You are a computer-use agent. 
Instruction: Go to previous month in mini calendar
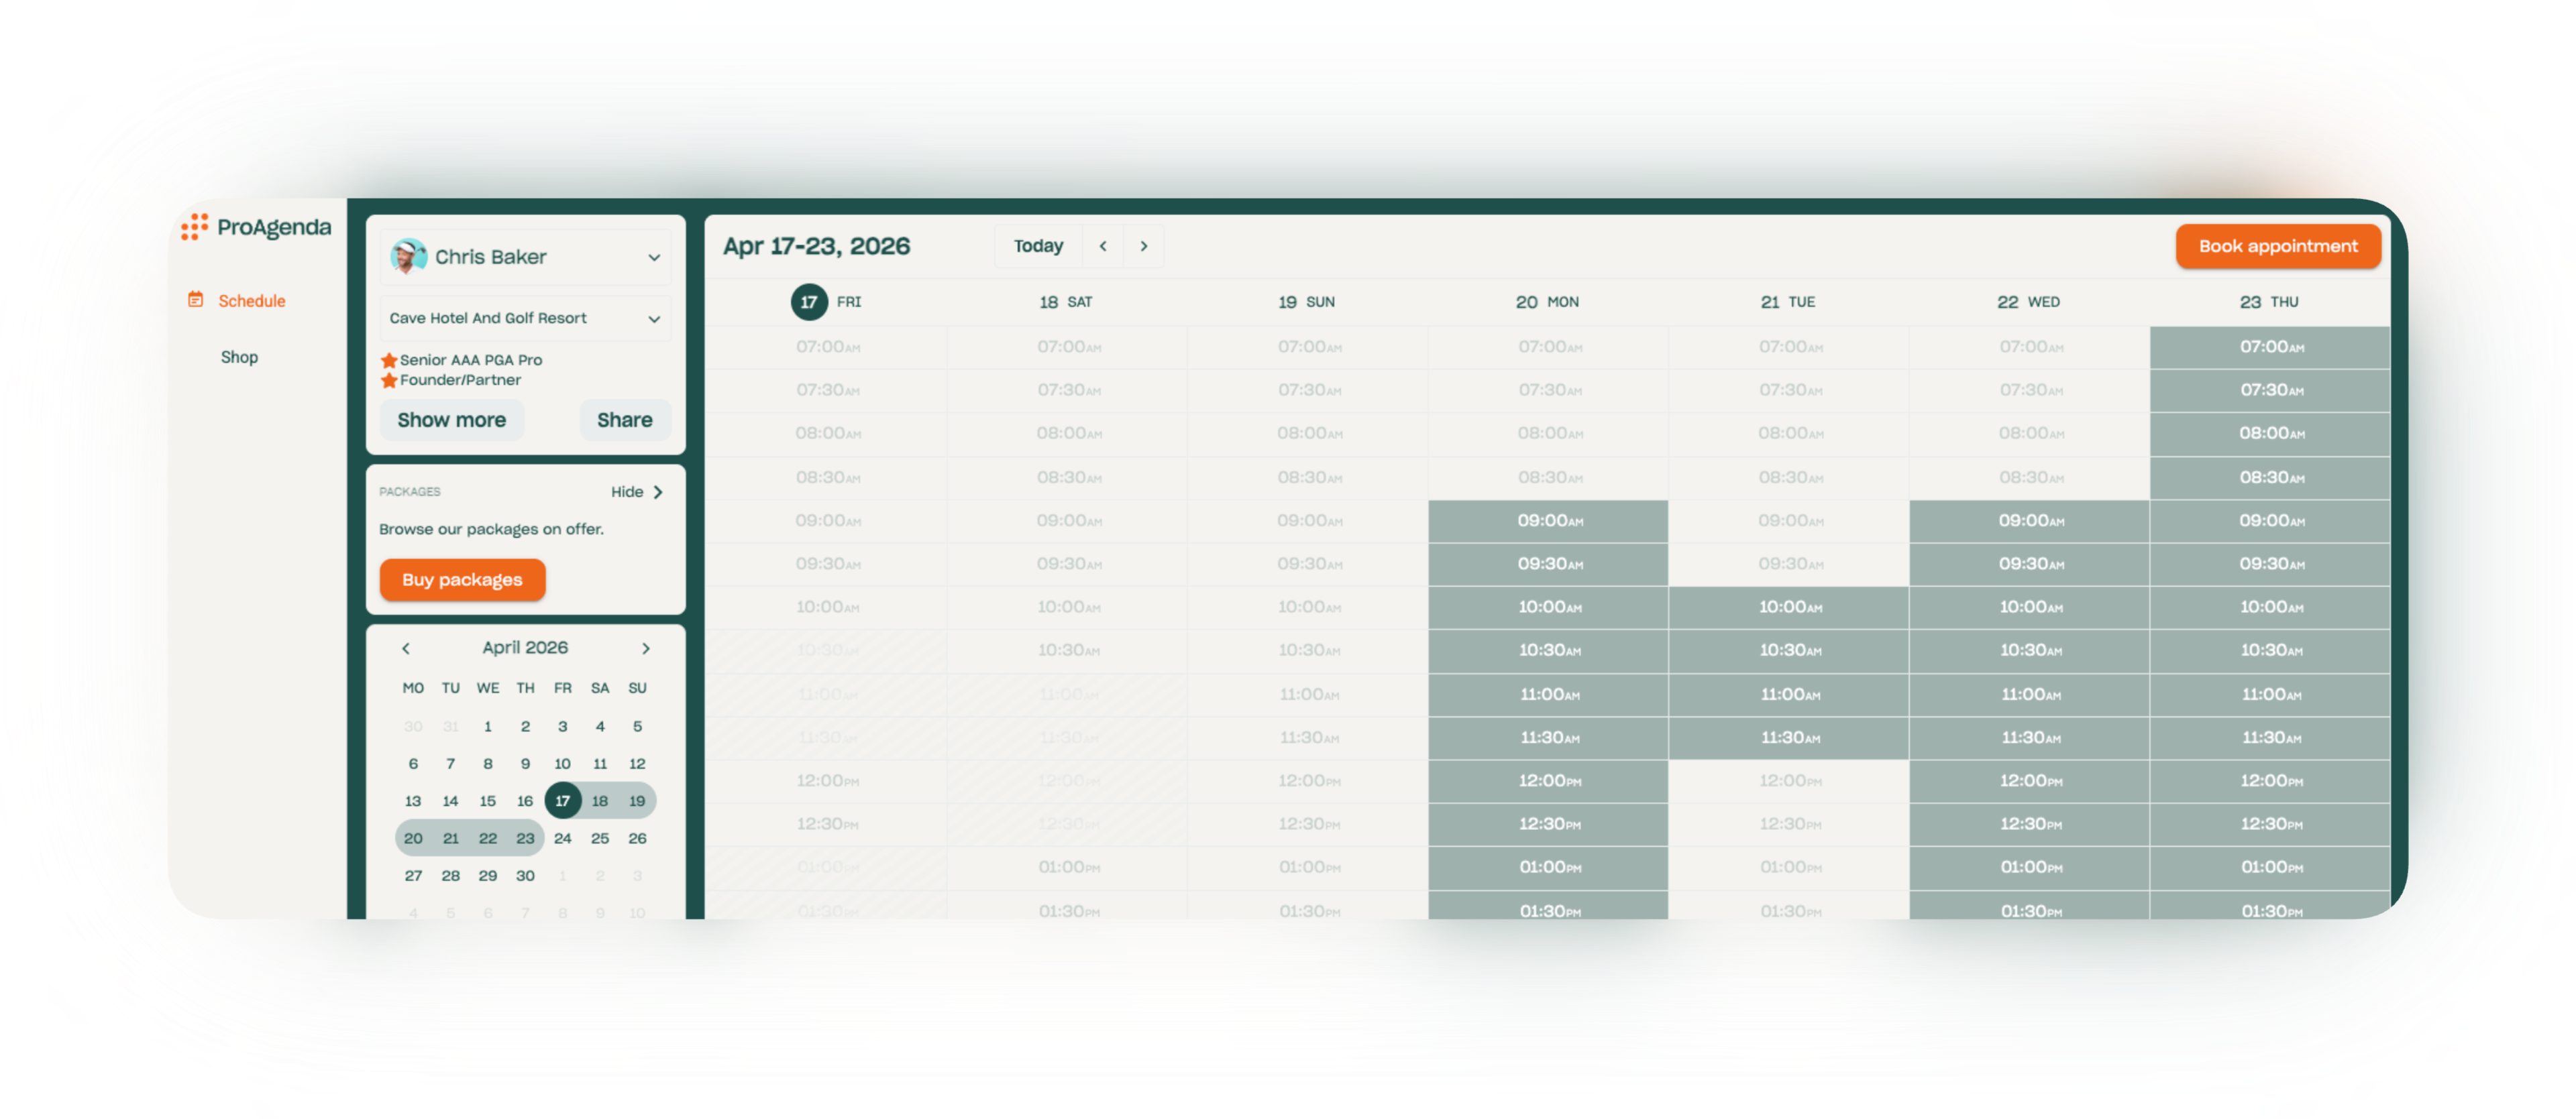pos(406,648)
